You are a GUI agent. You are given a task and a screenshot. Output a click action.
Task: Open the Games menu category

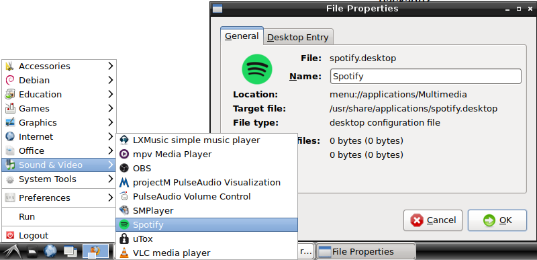(x=59, y=108)
